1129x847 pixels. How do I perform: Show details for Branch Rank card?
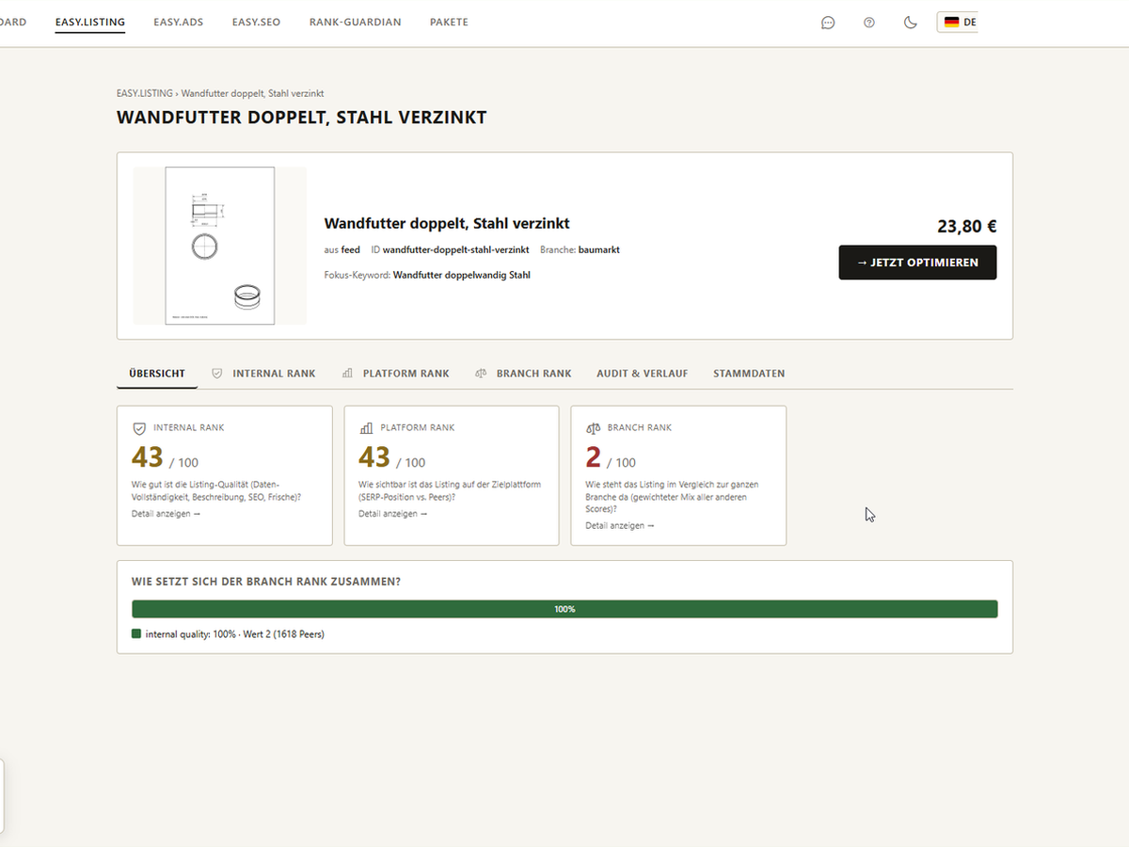pyautogui.click(x=620, y=526)
